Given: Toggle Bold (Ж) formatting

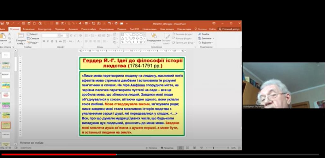Looking at the screenshot, I should 44,41.
